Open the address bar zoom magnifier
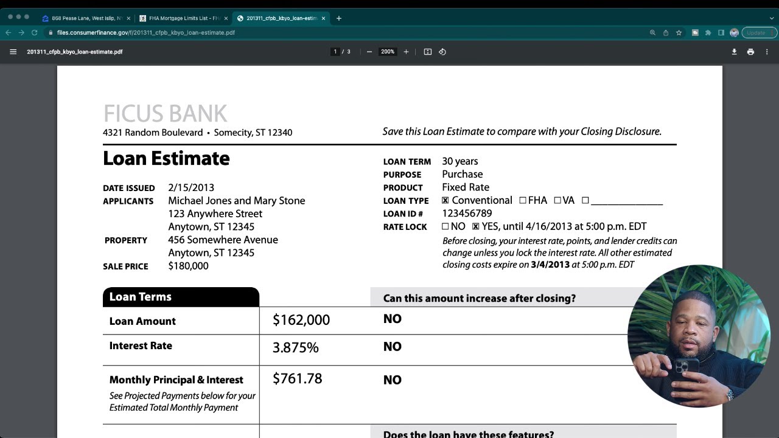The width and height of the screenshot is (779, 438). (652, 32)
